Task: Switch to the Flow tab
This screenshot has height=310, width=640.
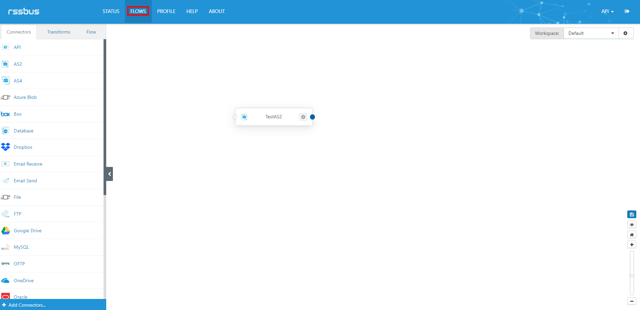Action: click(x=91, y=32)
